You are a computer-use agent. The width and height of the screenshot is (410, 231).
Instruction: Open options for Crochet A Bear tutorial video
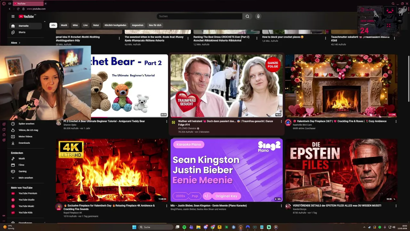tap(167, 122)
